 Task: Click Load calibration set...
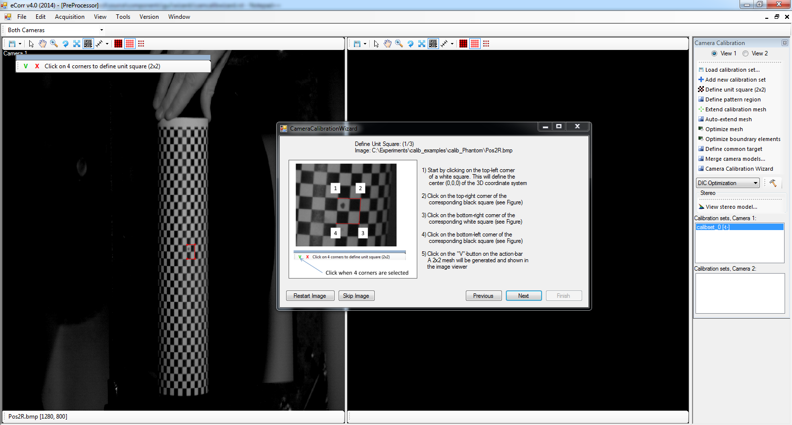[x=729, y=70]
